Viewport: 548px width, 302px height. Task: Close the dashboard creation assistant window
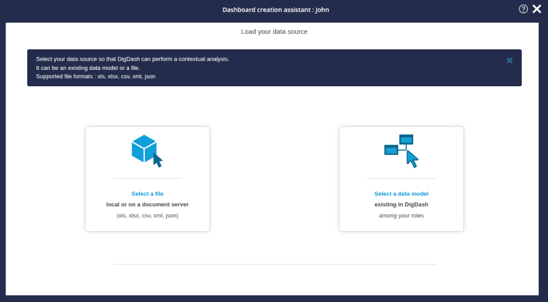click(537, 9)
